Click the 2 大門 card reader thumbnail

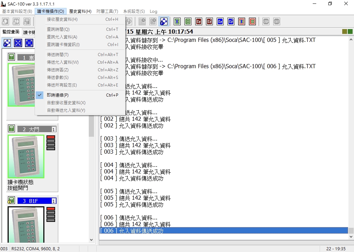26,156
